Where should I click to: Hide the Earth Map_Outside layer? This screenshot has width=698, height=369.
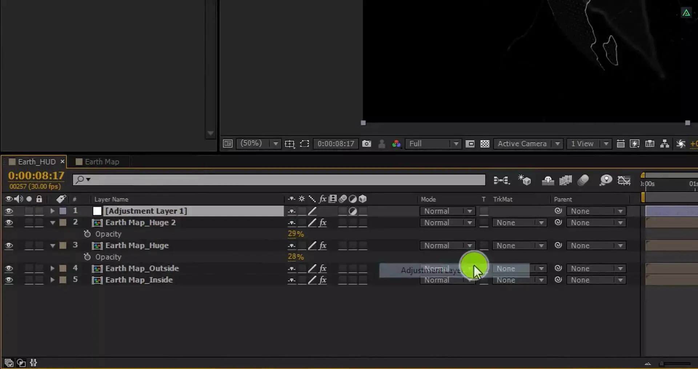click(x=9, y=268)
